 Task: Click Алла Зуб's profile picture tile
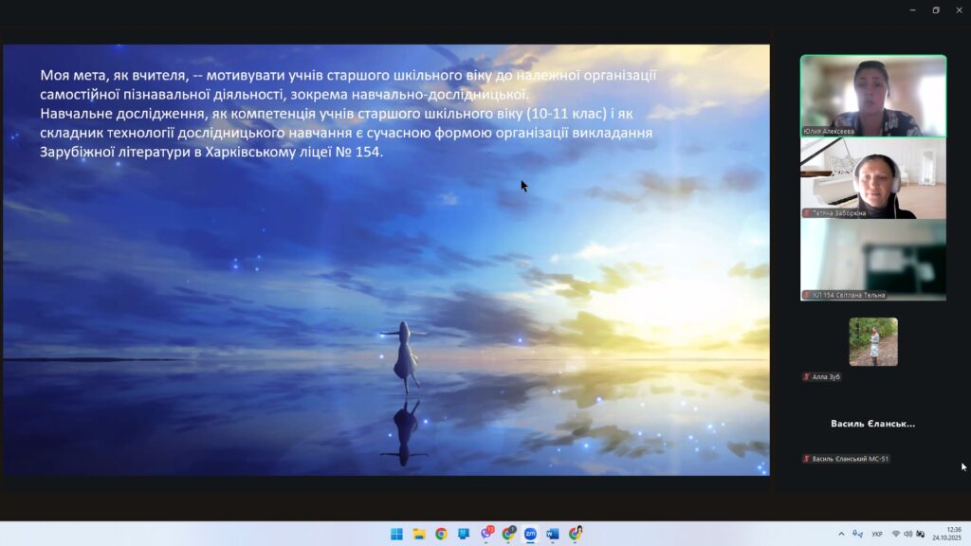coord(872,341)
